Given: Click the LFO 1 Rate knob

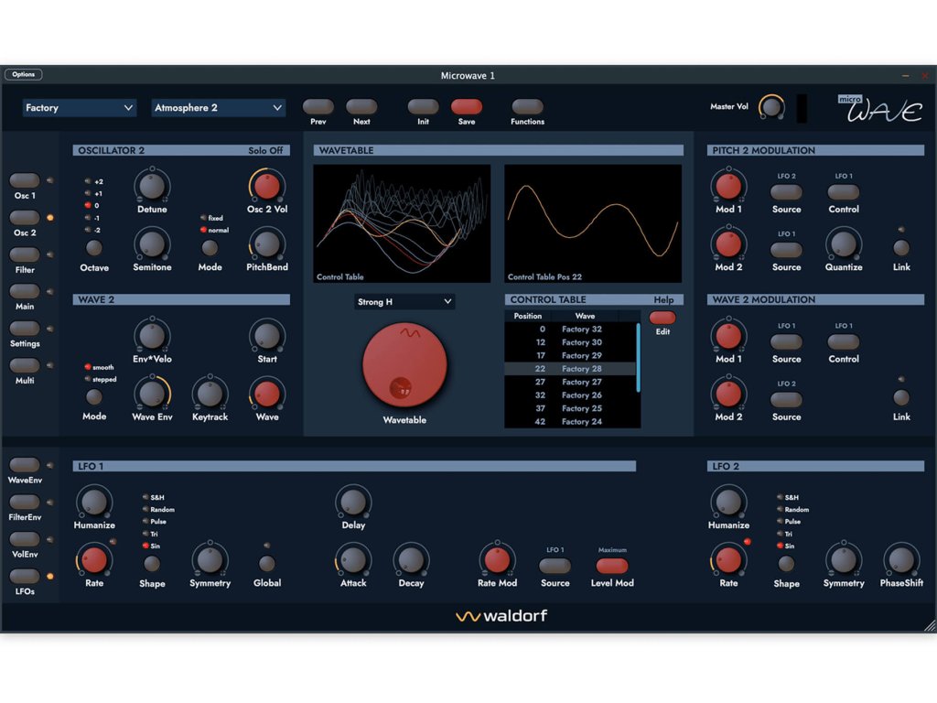Looking at the screenshot, I should (94, 560).
